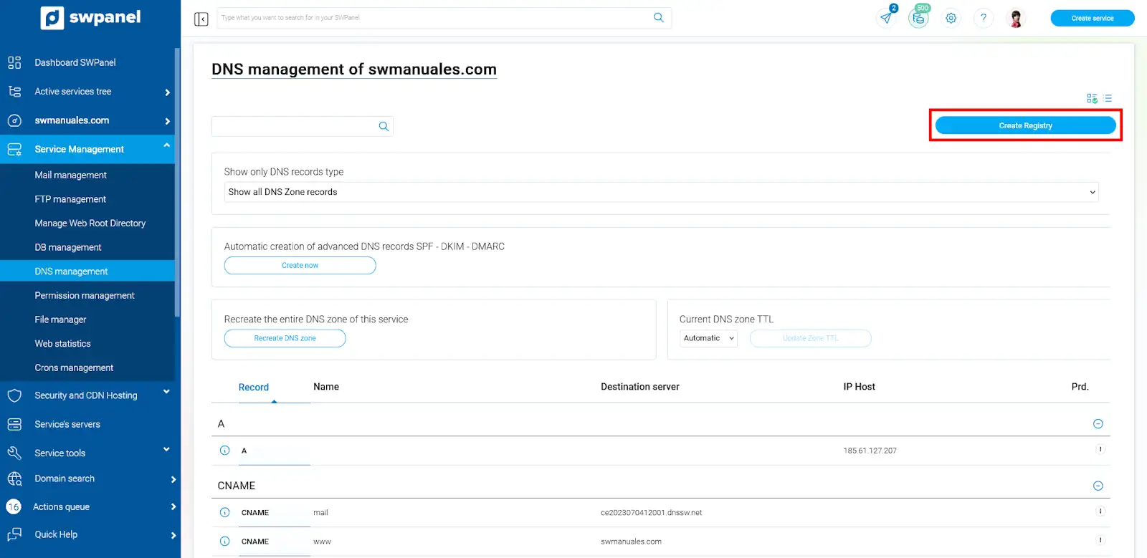Switch to grid view icon
This screenshot has width=1147, height=558.
click(1091, 98)
